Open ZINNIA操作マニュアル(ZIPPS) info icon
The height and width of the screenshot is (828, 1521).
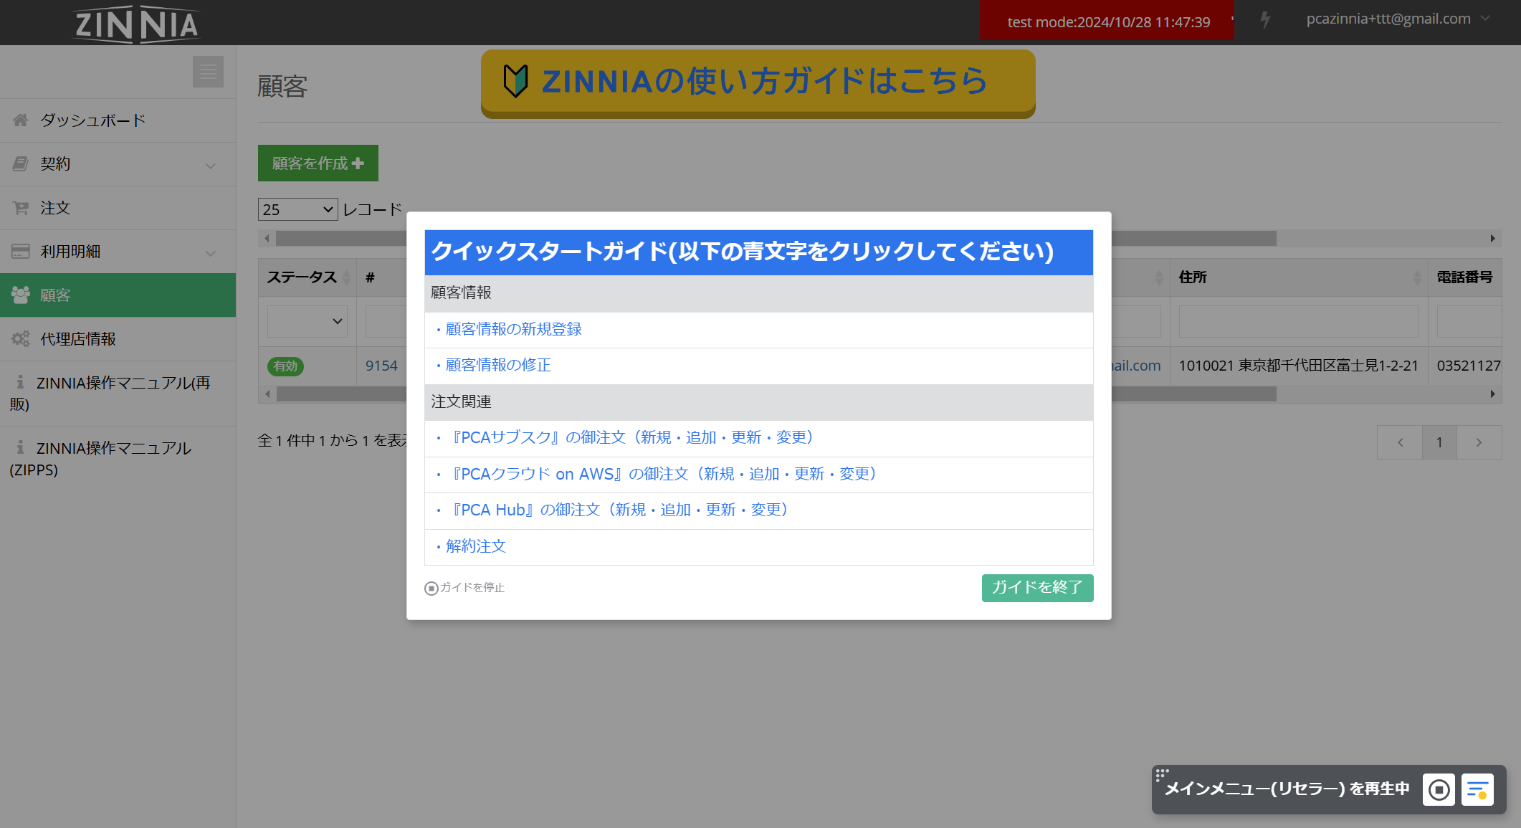(19, 447)
